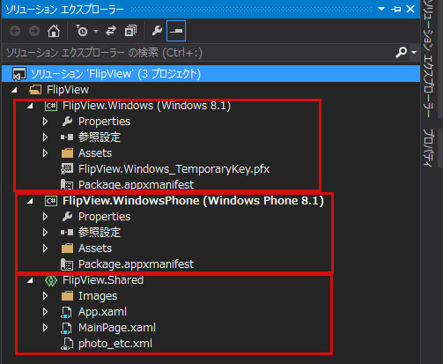443x364 pixels.
Task: Click manifest icon under FlipView.Windows
Action: (67, 184)
